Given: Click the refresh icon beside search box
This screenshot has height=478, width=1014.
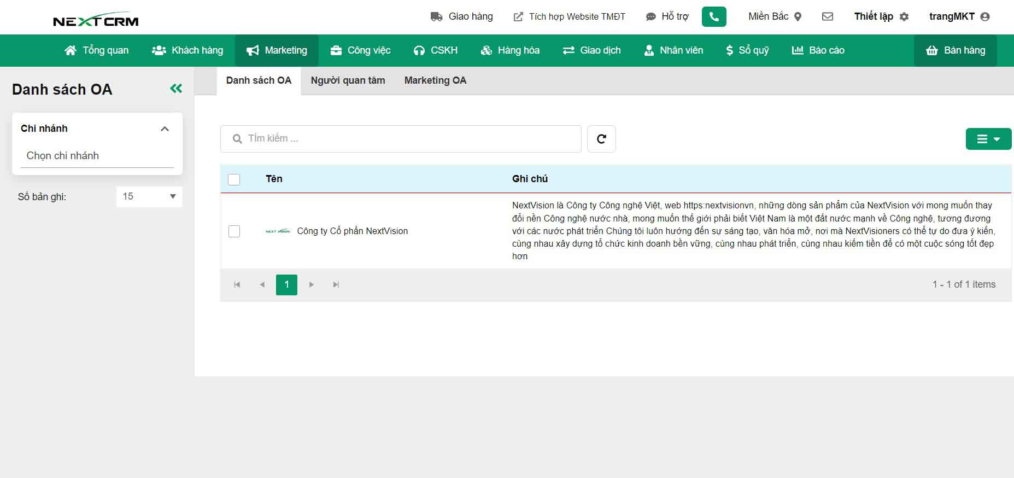Looking at the screenshot, I should tap(601, 139).
